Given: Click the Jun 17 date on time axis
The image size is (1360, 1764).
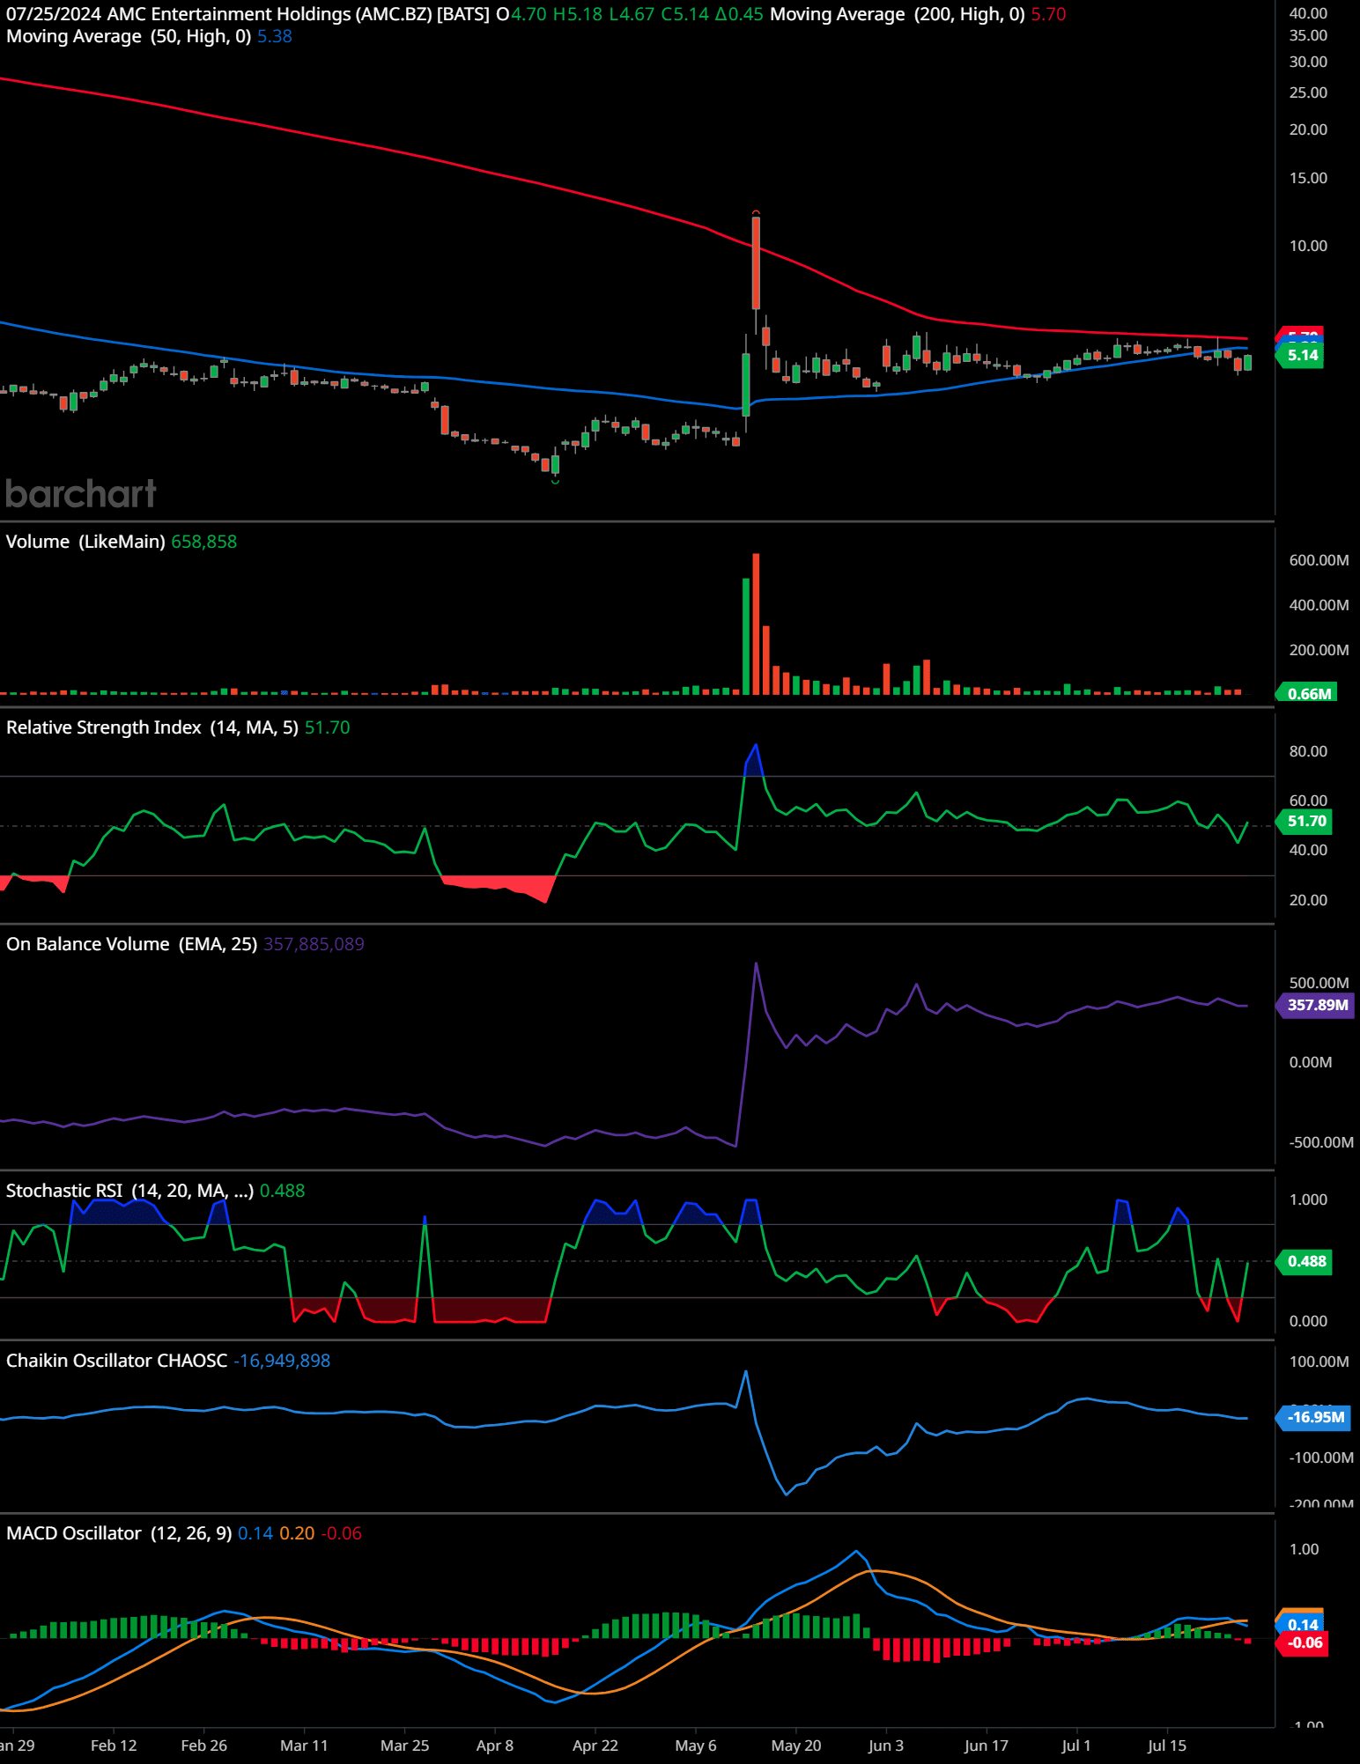Looking at the screenshot, I should coord(987,1746).
